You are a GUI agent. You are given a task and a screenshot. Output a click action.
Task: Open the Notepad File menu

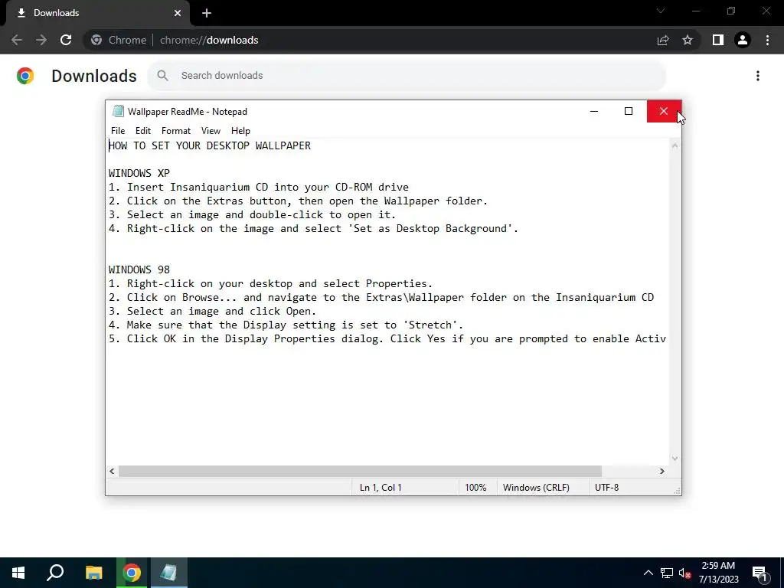117,130
